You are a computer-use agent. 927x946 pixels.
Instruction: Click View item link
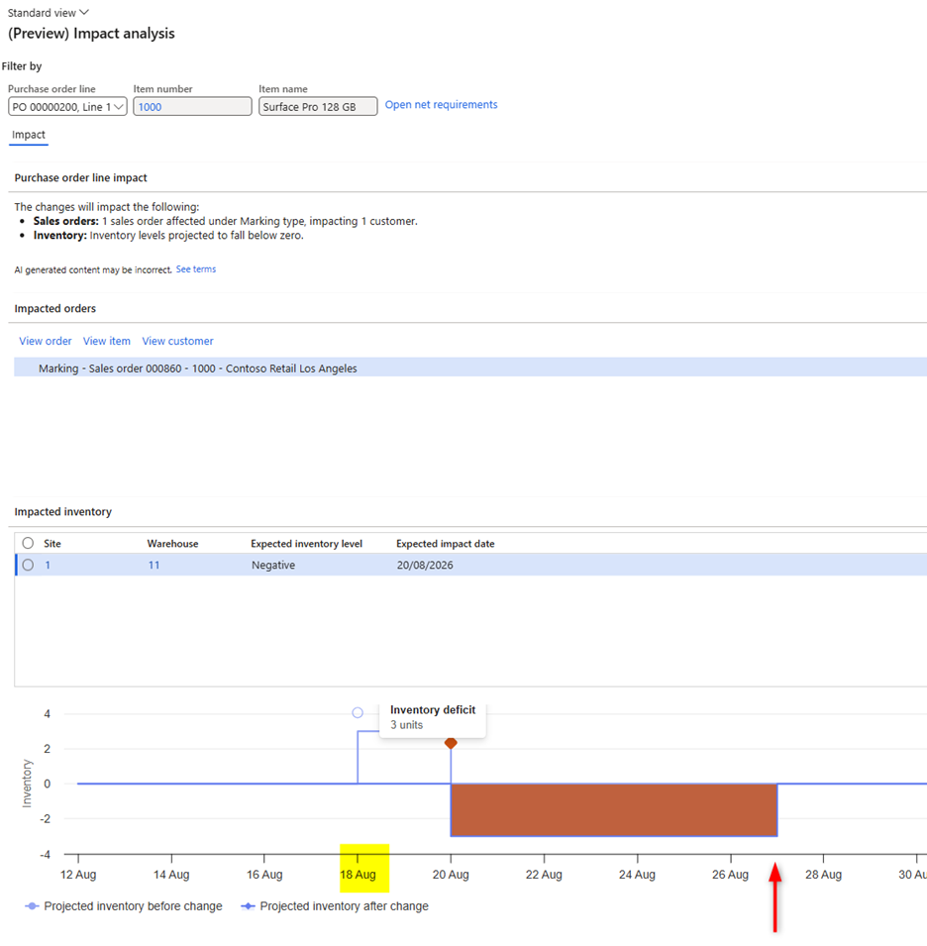pos(107,341)
